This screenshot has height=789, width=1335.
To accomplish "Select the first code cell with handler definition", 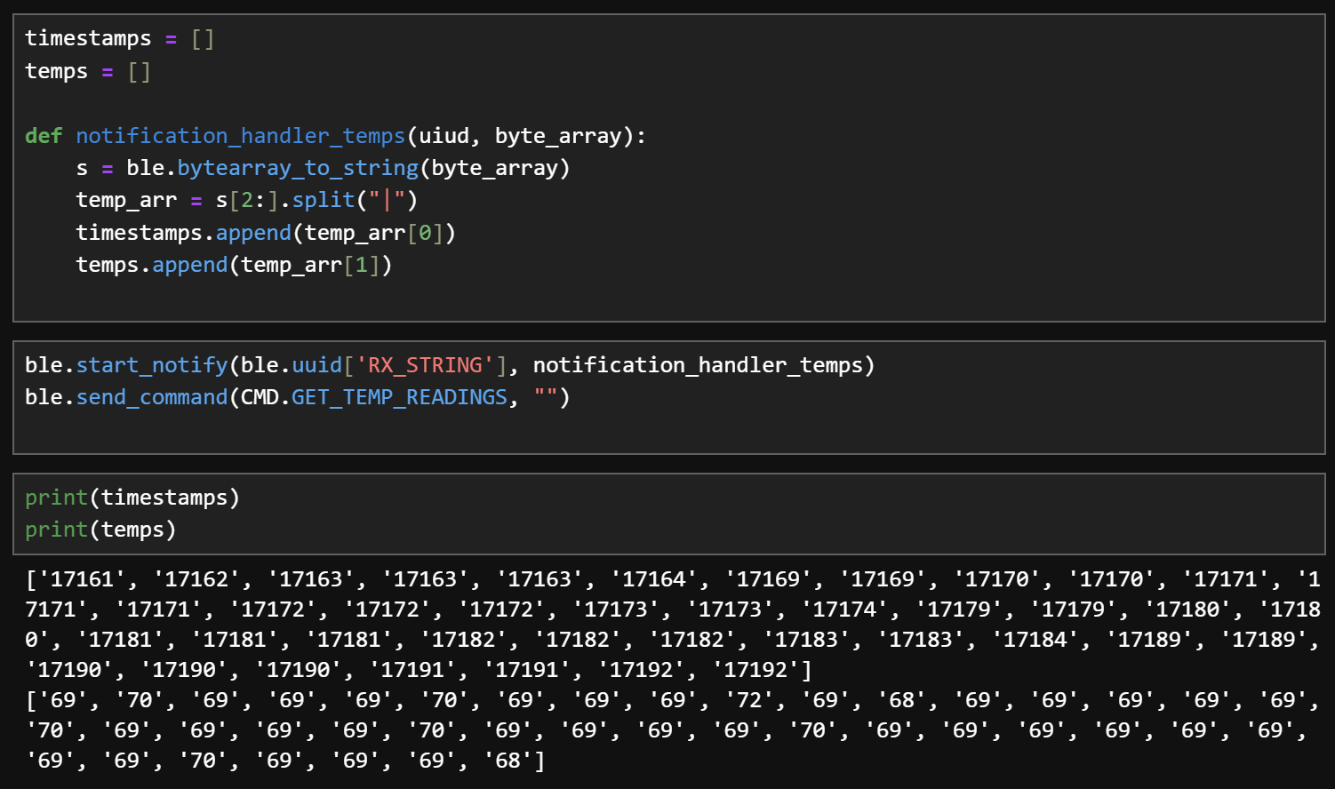I will click(669, 168).
